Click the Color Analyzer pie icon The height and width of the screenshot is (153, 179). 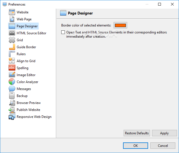[x=12, y=82]
